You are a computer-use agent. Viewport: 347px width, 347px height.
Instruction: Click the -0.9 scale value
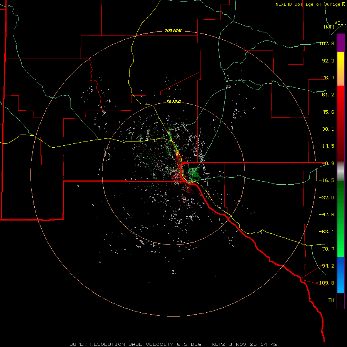click(328, 163)
